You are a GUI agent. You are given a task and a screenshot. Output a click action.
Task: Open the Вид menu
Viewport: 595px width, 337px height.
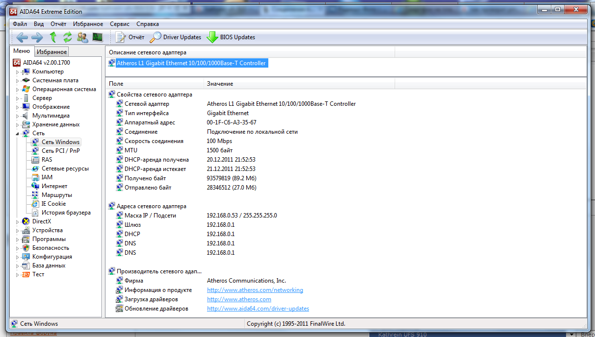[39, 24]
